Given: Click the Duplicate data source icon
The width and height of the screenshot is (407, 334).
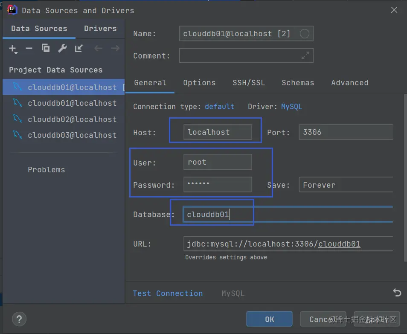Looking at the screenshot, I should pos(45,48).
